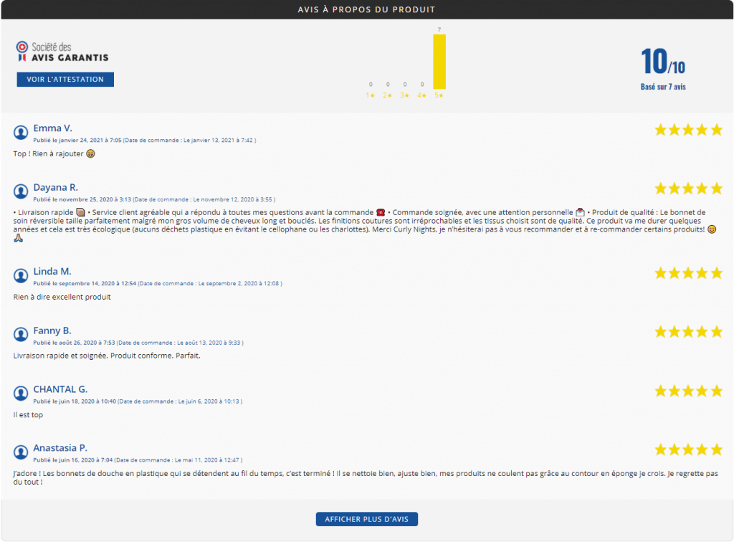Click Linda M.'s profile avatar icon
Image resolution: width=734 pixels, height=542 pixels.
coord(21,275)
